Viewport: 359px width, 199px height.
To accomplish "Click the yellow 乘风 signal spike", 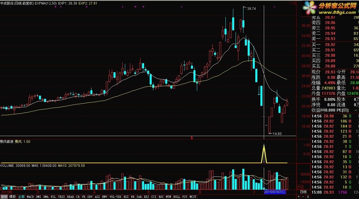I will pos(264,153).
